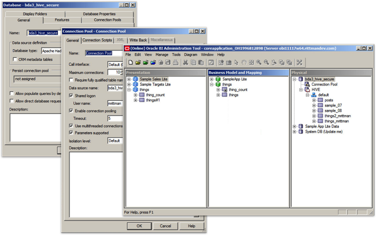Click the yellow open folder toolbar icon

tap(138, 63)
